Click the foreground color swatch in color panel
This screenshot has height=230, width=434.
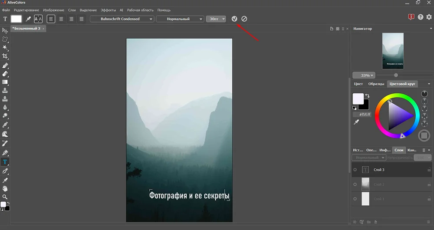click(x=358, y=99)
